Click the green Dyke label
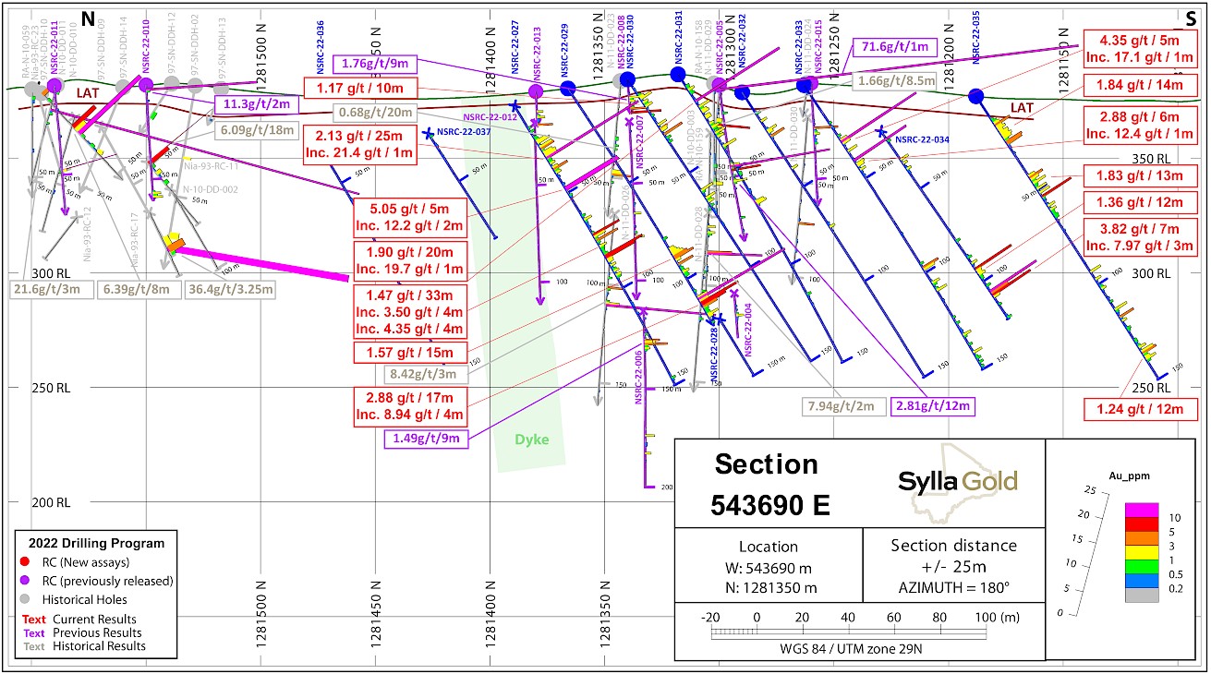The height and width of the screenshot is (674, 1211). pos(530,439)
